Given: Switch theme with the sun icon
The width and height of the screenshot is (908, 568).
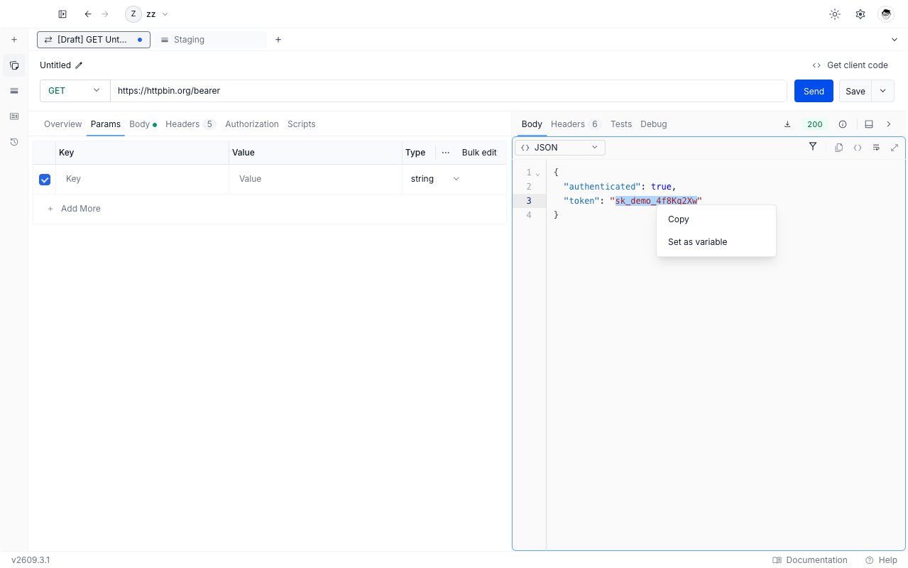Looking at the screenshot, I should point(835,14).
